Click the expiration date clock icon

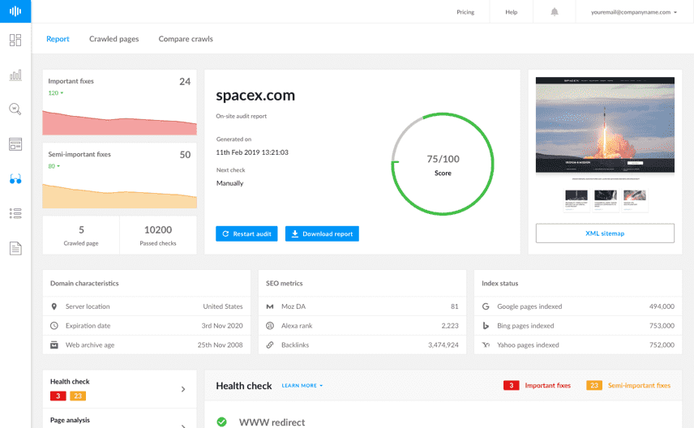54,326
